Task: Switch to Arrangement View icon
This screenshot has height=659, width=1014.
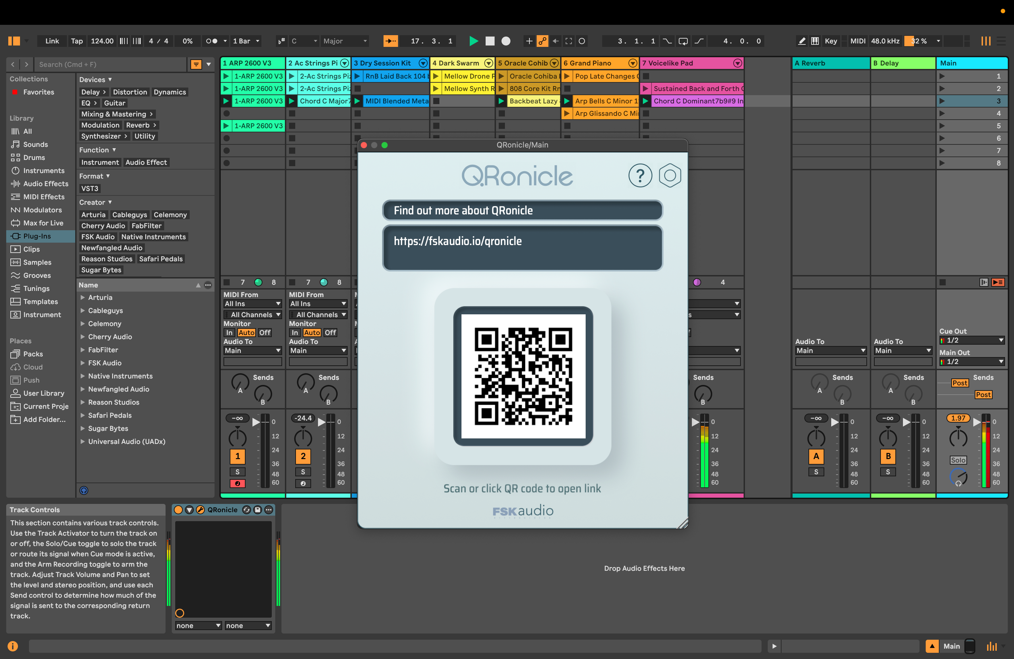Action: (x=1001, y=41)
